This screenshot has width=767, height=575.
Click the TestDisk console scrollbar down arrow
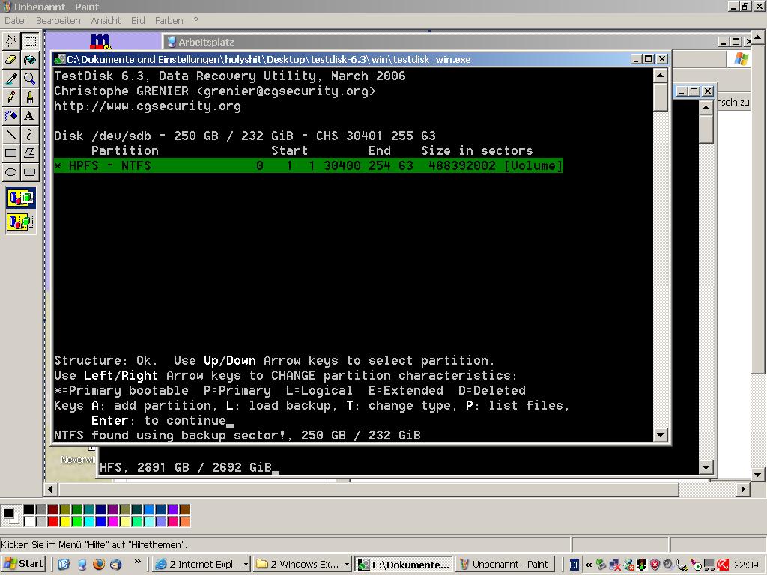click(x=661, y=434)
